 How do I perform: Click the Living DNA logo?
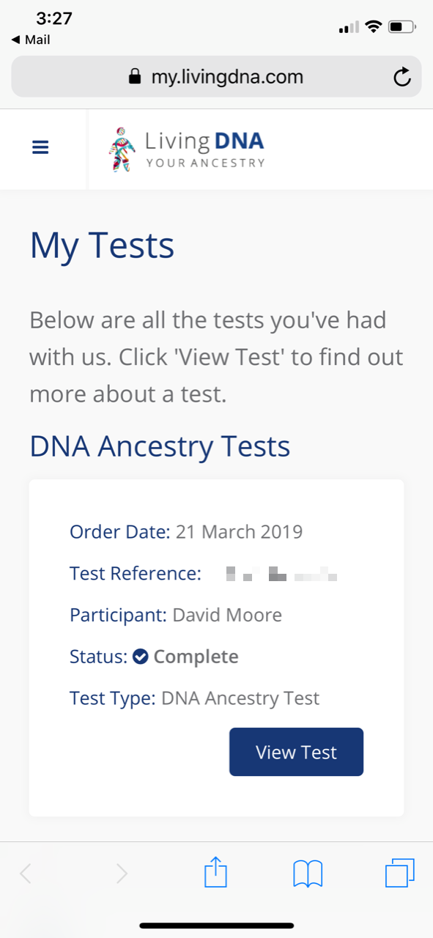187,149
